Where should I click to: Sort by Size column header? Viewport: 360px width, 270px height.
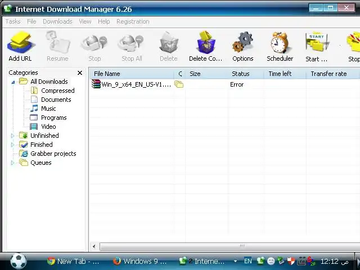point(206,74)
